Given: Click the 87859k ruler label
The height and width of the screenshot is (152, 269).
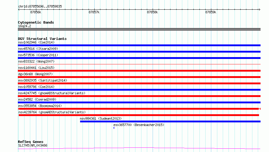Looking at the screenshot, I should tap(211, 12).
